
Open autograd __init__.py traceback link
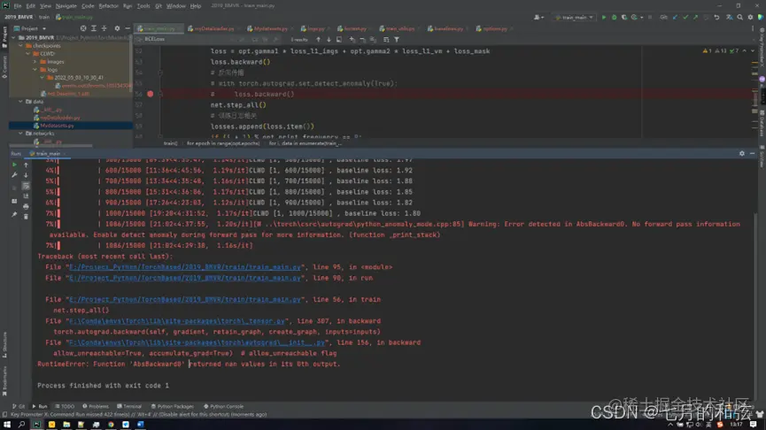coord(197,342)
